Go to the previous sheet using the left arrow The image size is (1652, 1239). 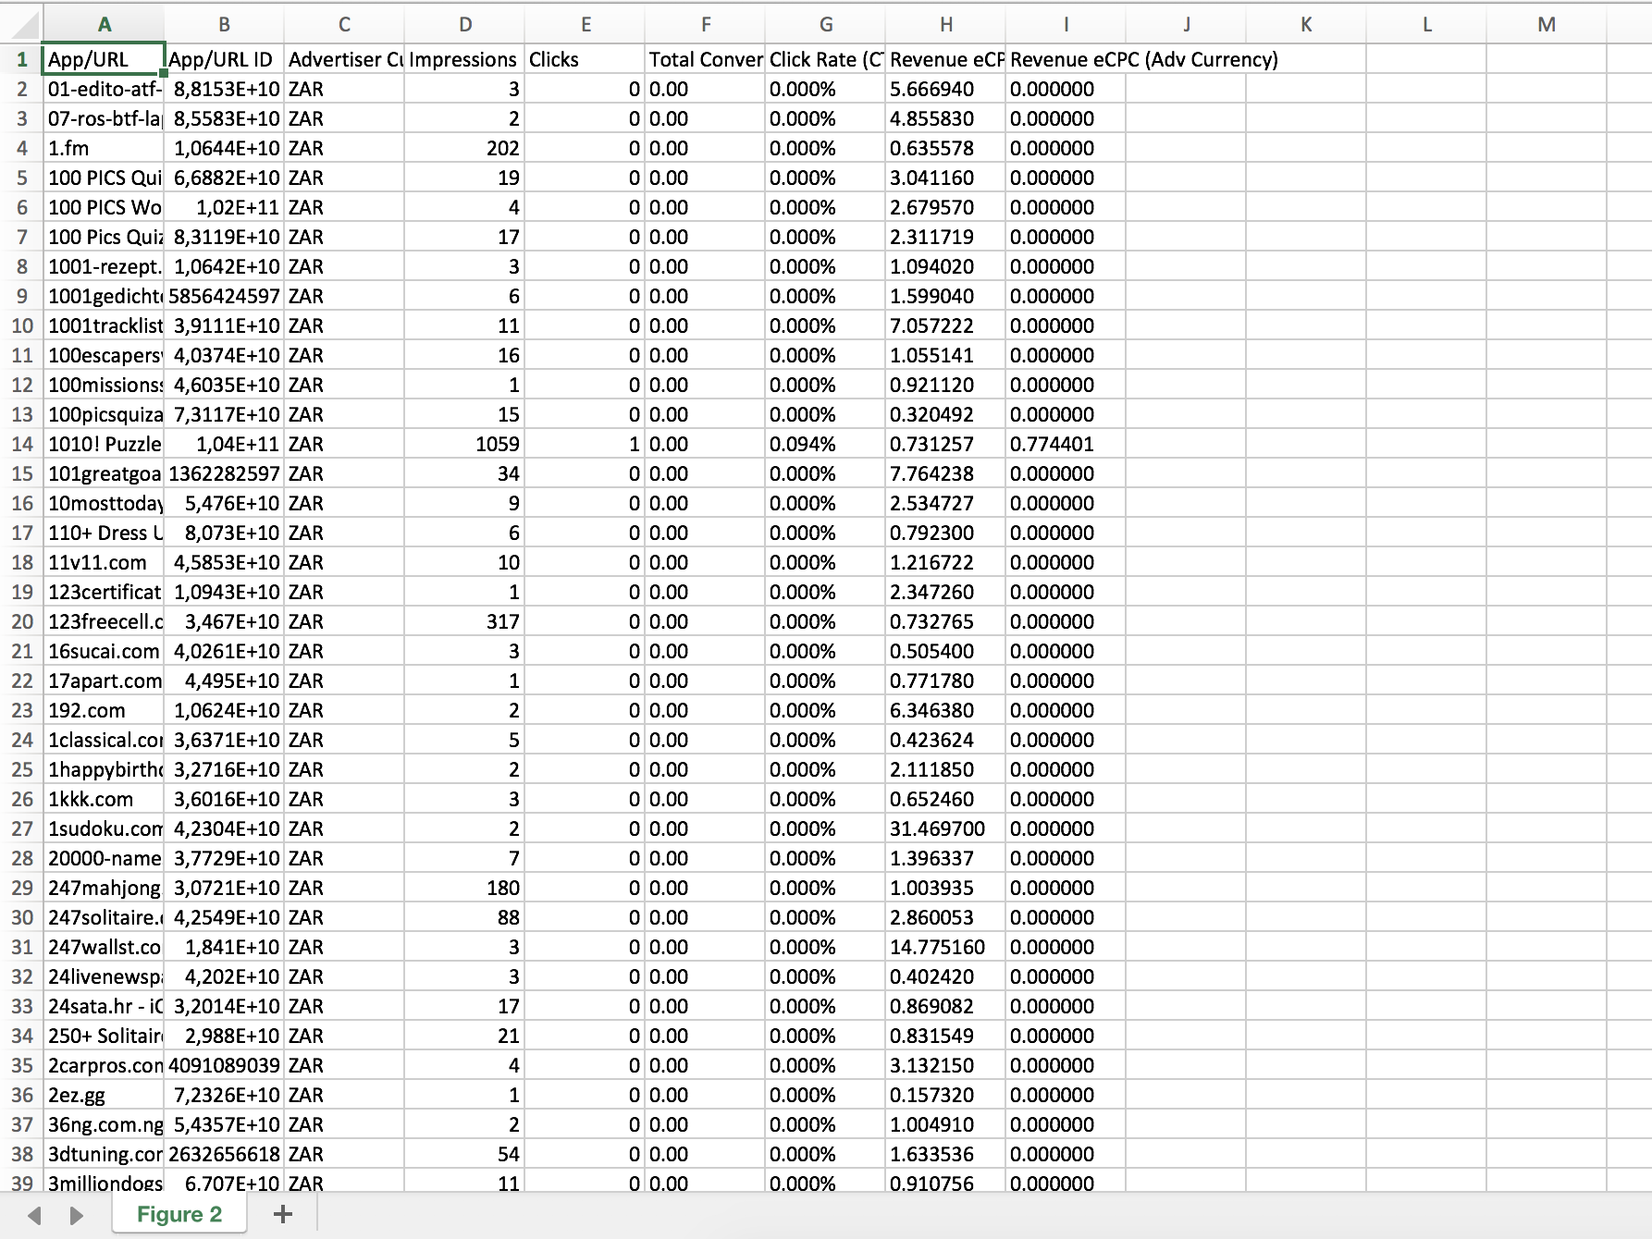coord(34,1215)
